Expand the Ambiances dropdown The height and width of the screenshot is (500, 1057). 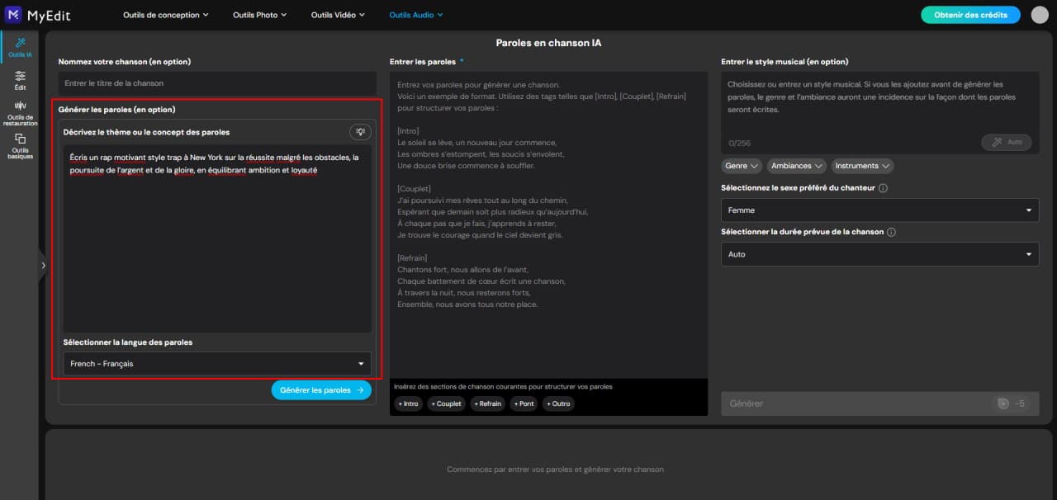pyautogui.click(x=797, y=166)
